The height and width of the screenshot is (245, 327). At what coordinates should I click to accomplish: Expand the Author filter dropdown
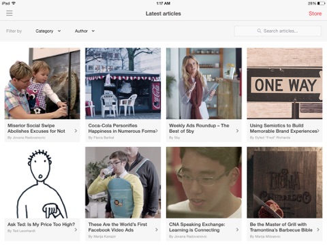tap(84, 31)
